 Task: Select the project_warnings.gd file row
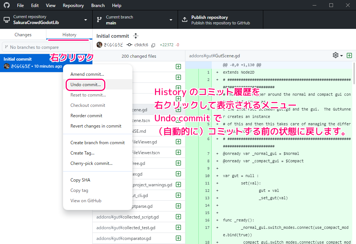tap(158, 185)
